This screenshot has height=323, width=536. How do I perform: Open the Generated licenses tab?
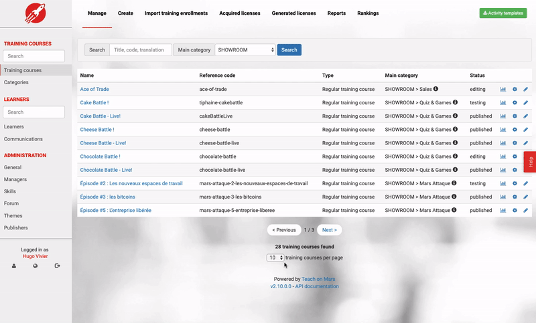pyautogui.click(x=293, y=13)
